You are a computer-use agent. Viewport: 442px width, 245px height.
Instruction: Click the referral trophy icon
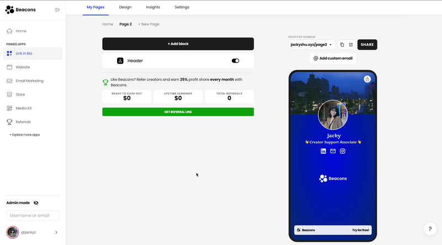click(106, 82)
